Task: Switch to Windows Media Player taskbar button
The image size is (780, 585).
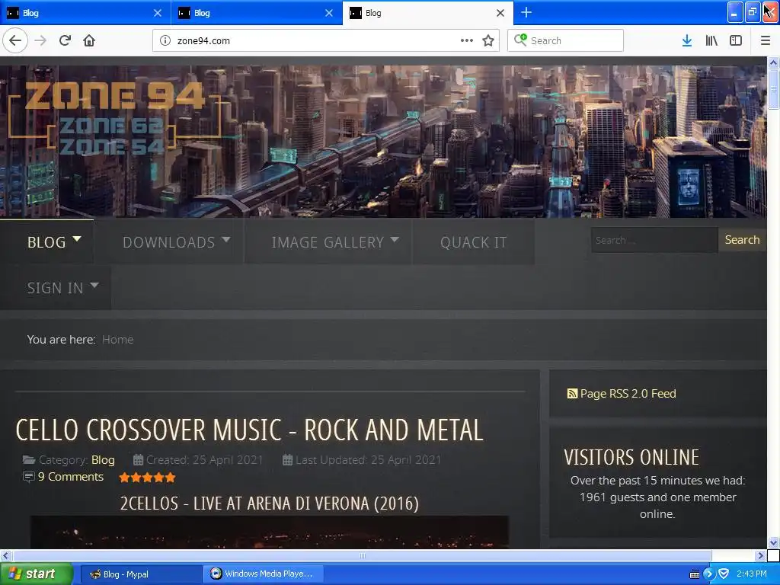Action: [264, 574]
